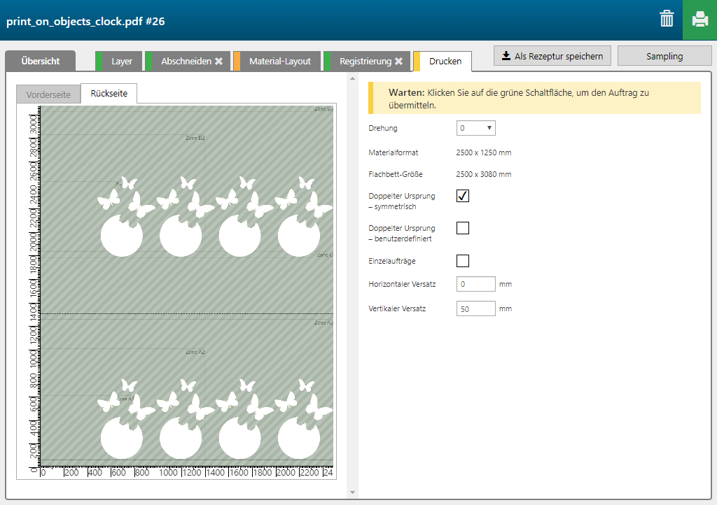Click the Als Rezeptur speichern button

[552, 56]
